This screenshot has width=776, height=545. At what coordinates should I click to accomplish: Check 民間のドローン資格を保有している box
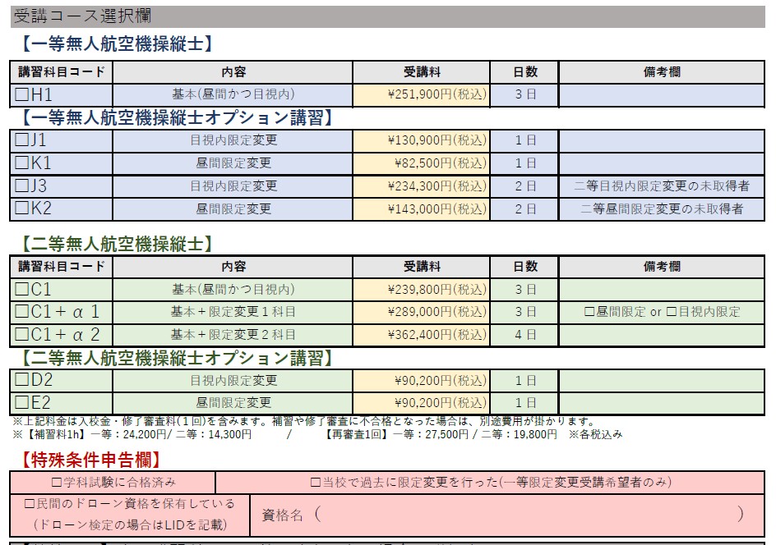30,503
